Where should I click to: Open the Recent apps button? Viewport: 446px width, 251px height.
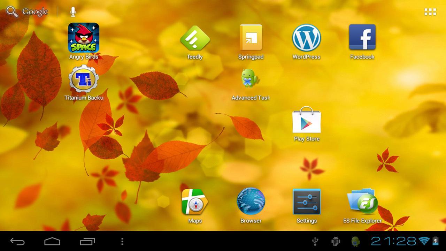coord(87,241)
